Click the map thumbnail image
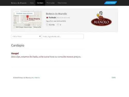This screenshot has height=97, width=129. (x=28, y=19)
